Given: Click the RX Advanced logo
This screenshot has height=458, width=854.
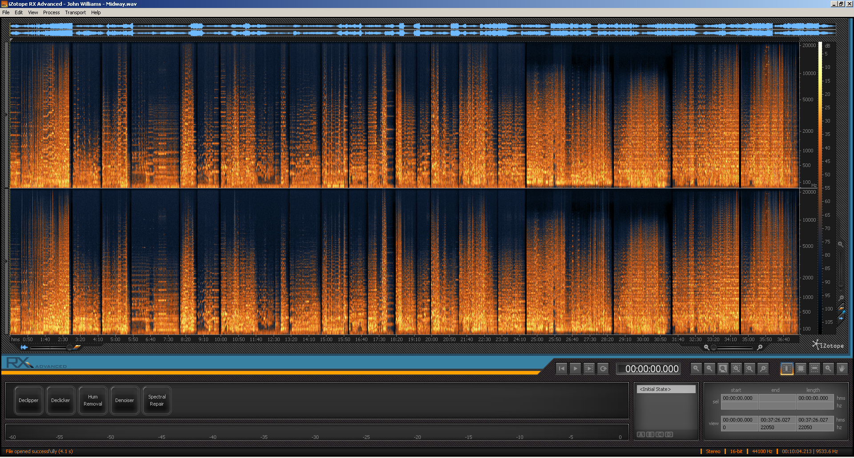Looking at the screenshot, I should tap(36, 363).
